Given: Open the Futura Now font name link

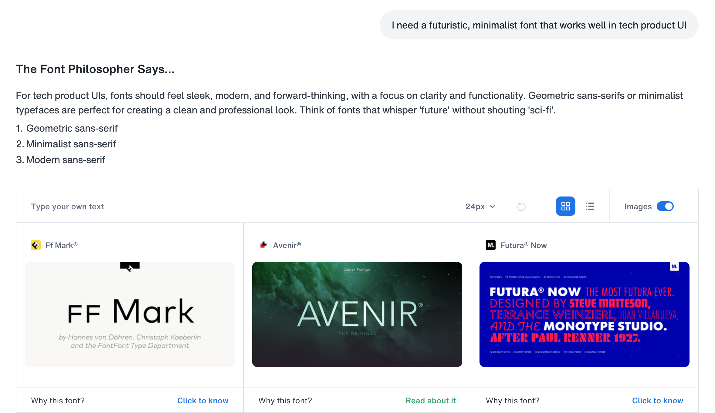Looking at the screenshot, I should [x=524, y=245].
